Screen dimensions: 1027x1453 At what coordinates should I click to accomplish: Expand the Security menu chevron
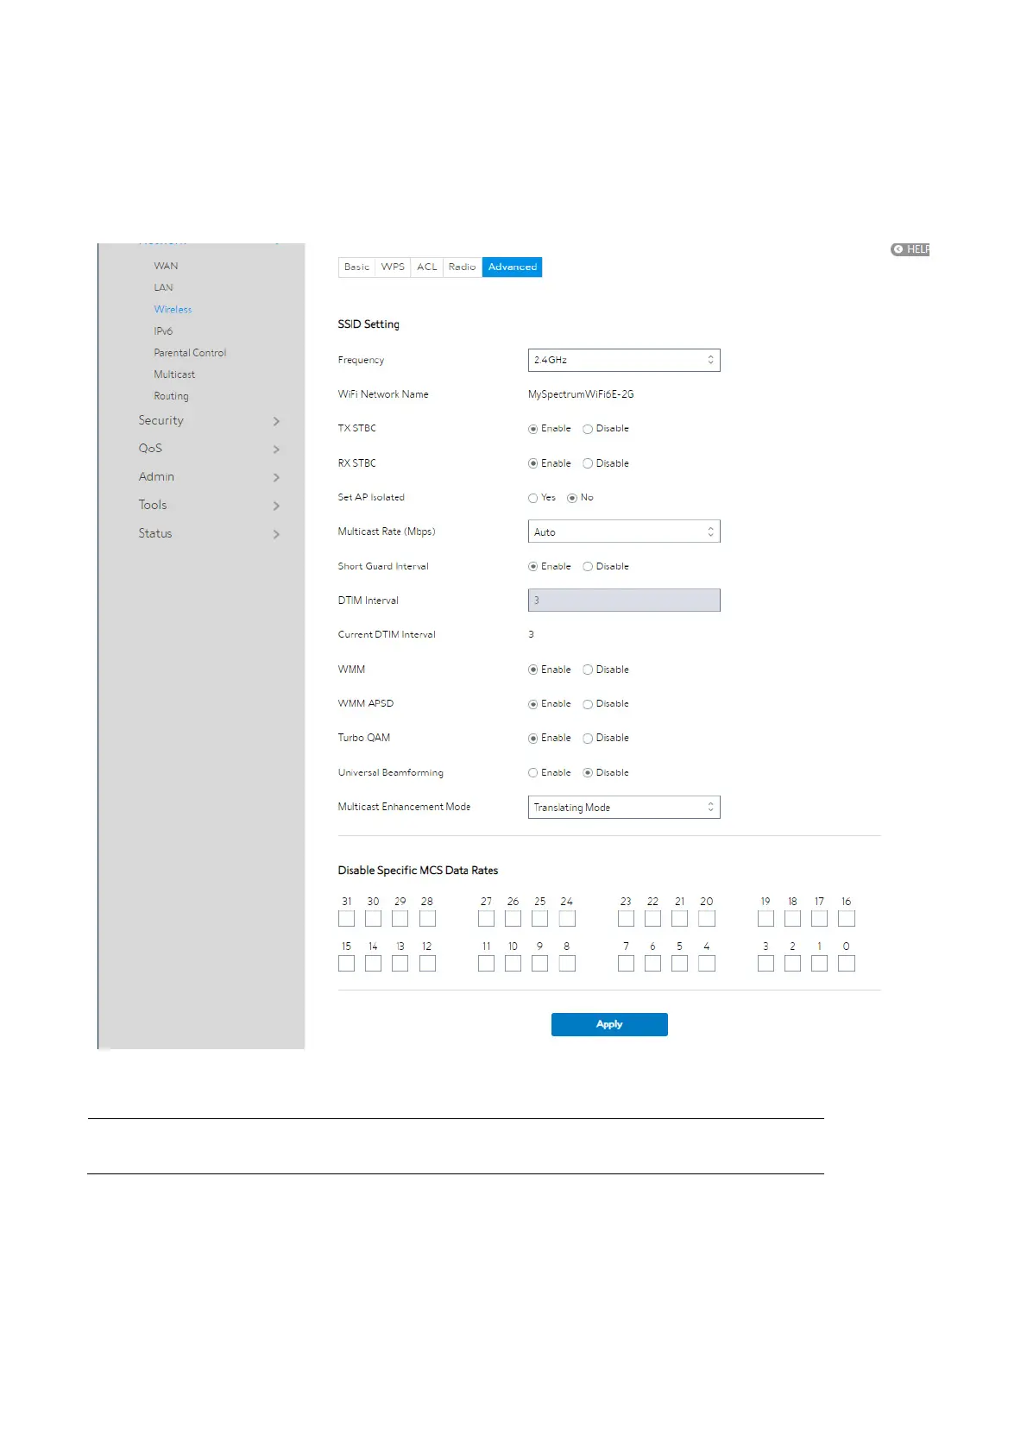point(276,421)
